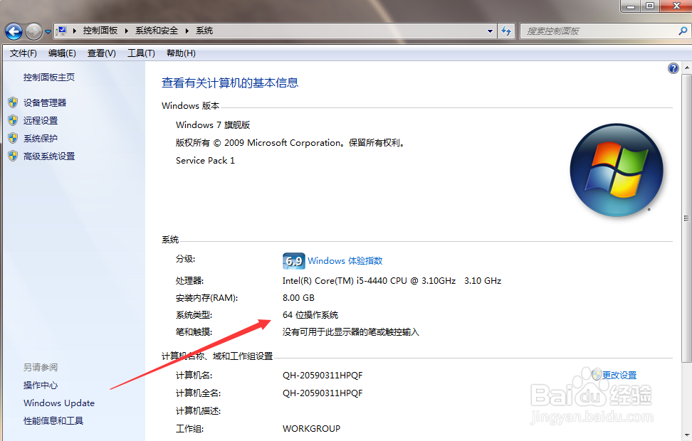Click the Forward navigation arrow button
Viewport: 692px width, 441px height.
point(33,31)
